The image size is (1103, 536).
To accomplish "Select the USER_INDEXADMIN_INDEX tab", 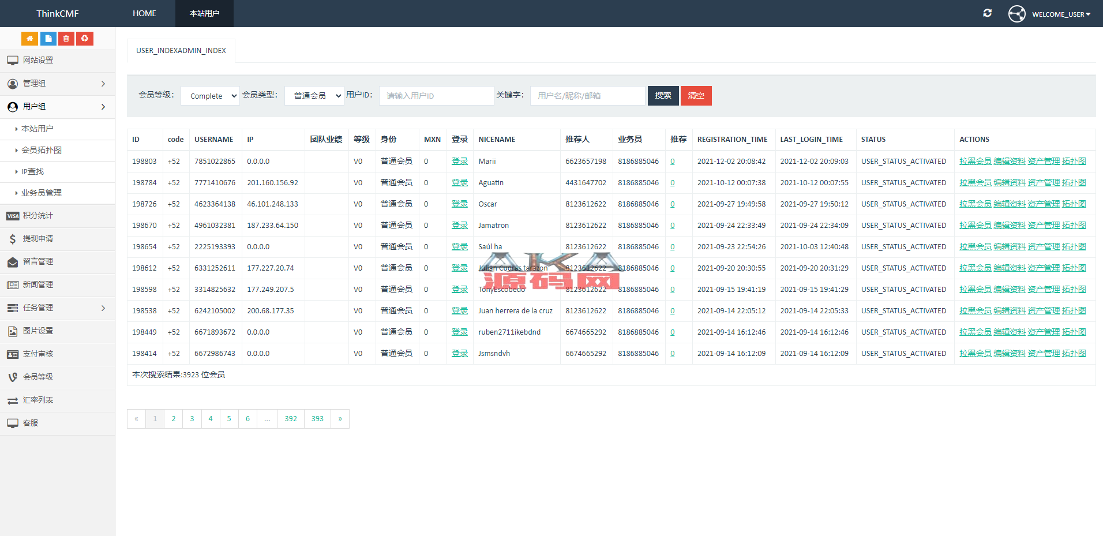I will (181, 51).
